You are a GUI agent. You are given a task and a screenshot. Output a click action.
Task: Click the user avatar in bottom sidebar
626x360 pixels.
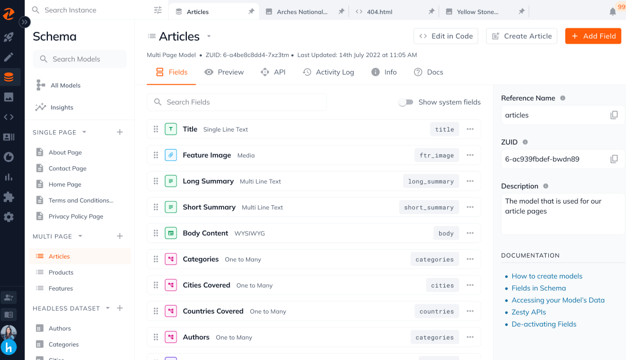9,333
